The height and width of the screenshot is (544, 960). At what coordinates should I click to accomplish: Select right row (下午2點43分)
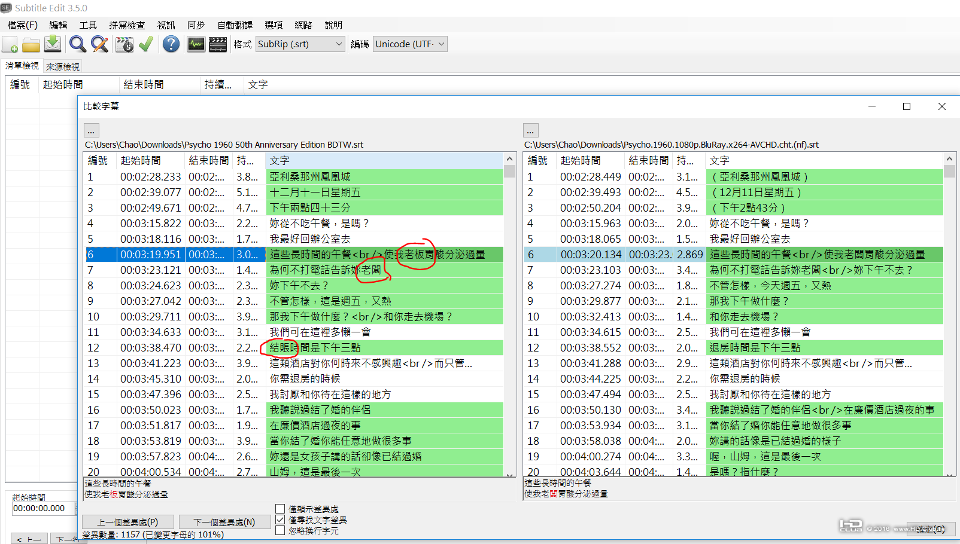pos(734,208)
